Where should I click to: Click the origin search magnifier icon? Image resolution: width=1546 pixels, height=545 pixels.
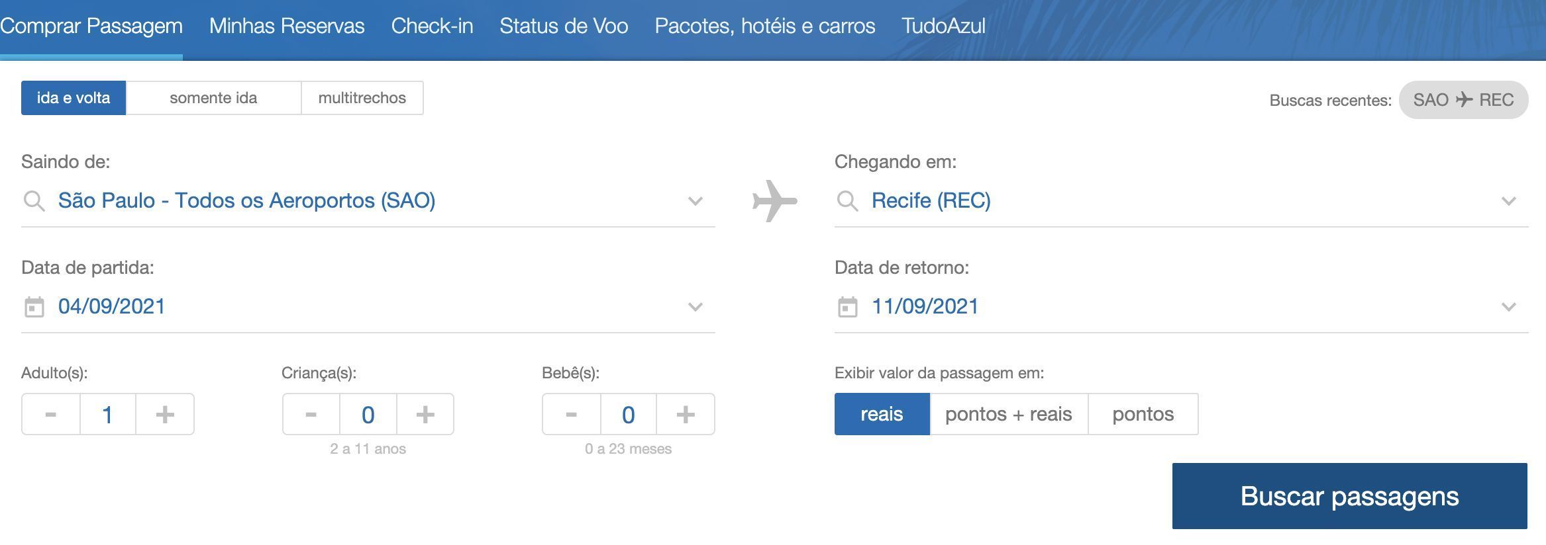click(34, 200)
